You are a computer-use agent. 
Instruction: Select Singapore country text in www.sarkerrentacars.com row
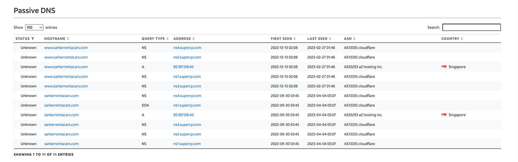(457, 67)
